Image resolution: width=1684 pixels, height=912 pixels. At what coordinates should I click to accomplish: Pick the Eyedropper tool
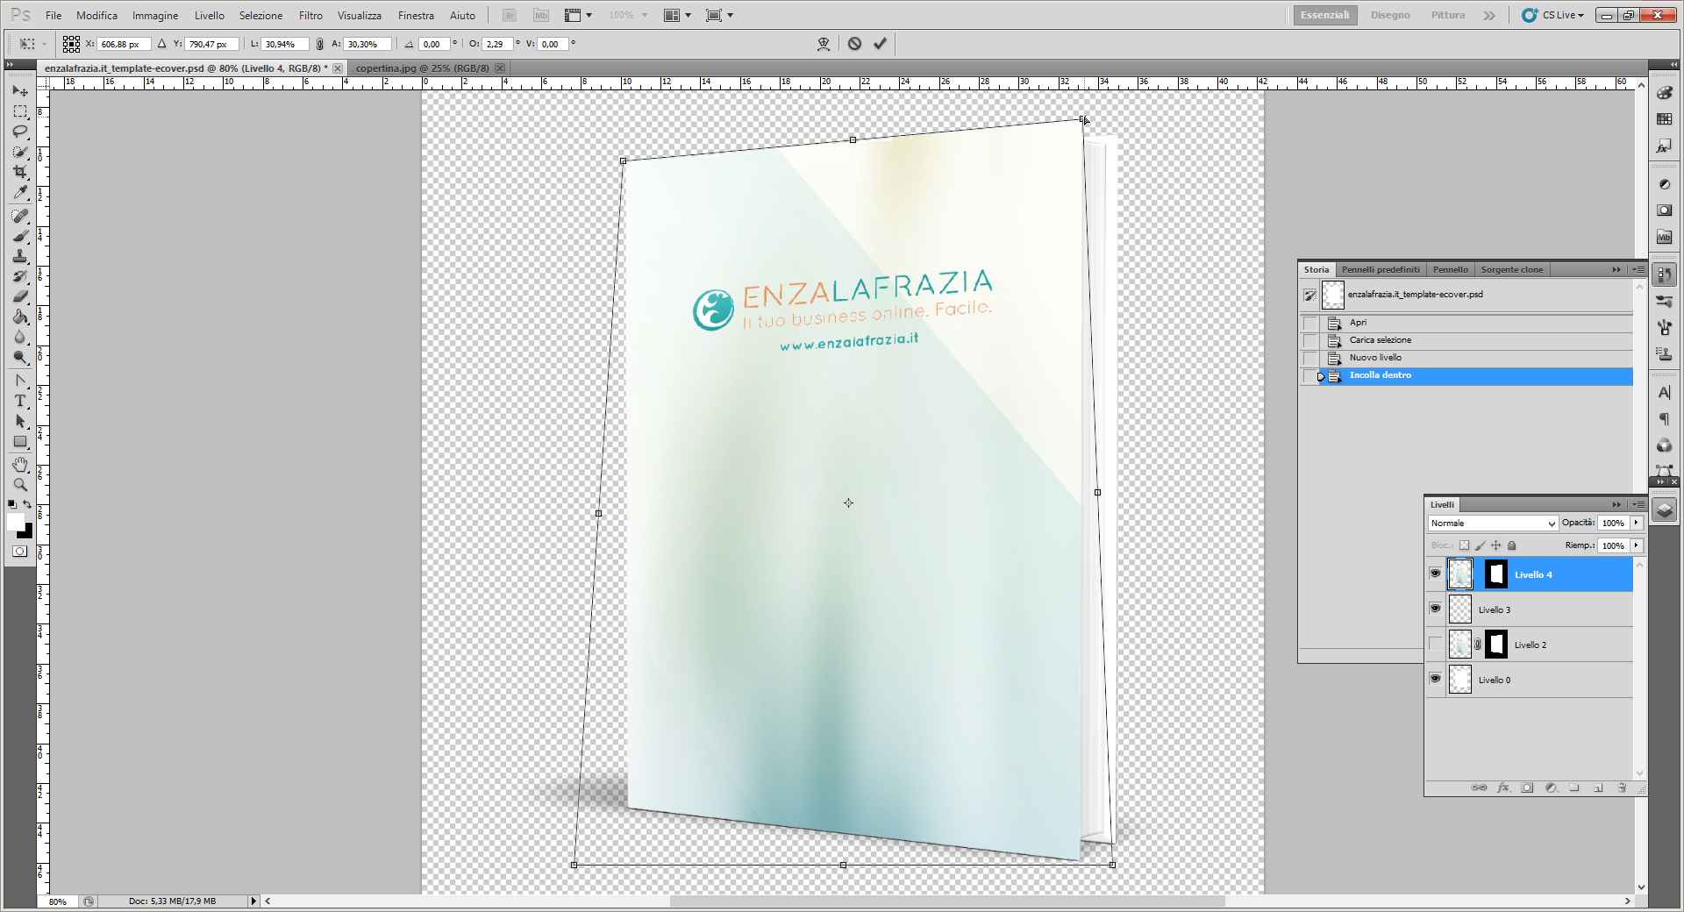coord(20,193)
